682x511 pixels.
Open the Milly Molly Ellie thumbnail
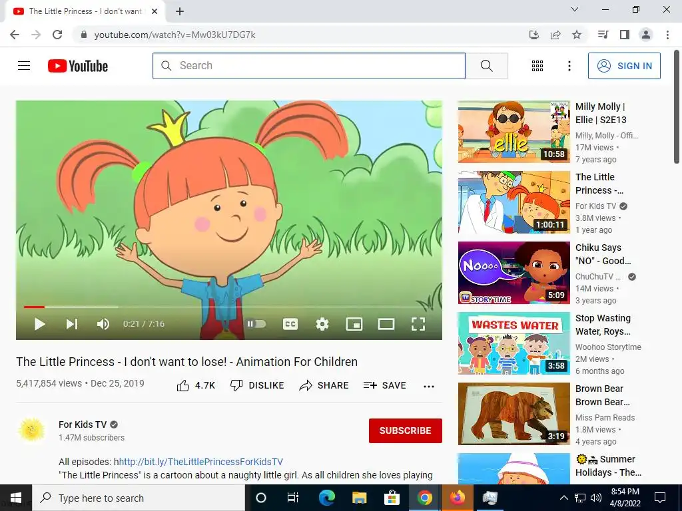[x=513, y=132]
